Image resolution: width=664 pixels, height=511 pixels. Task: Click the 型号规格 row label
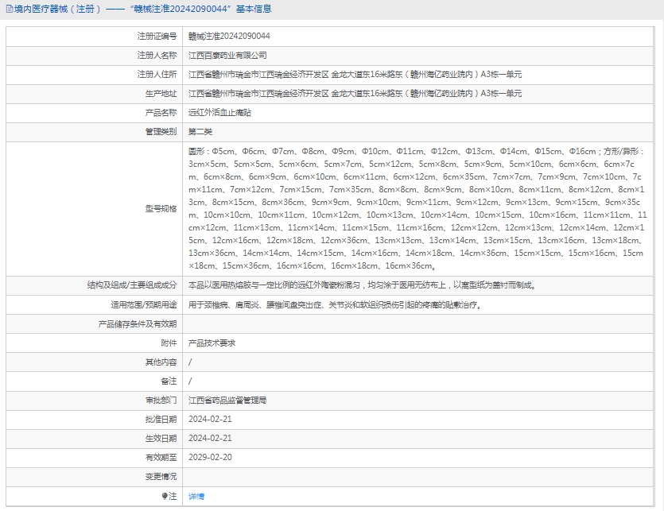[x=161, y=208]
